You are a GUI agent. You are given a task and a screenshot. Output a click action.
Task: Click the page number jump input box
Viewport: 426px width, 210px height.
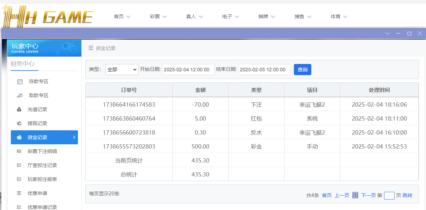point(389,195)
